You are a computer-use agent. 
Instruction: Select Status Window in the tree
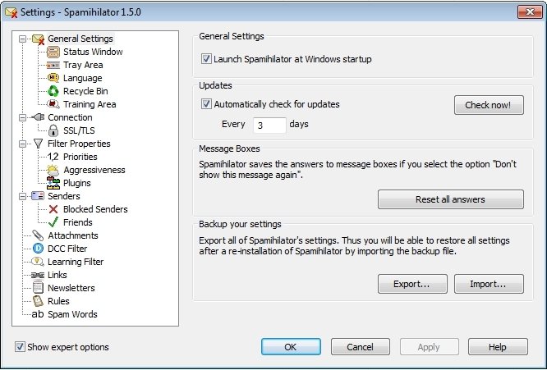(x=93, y=52)
